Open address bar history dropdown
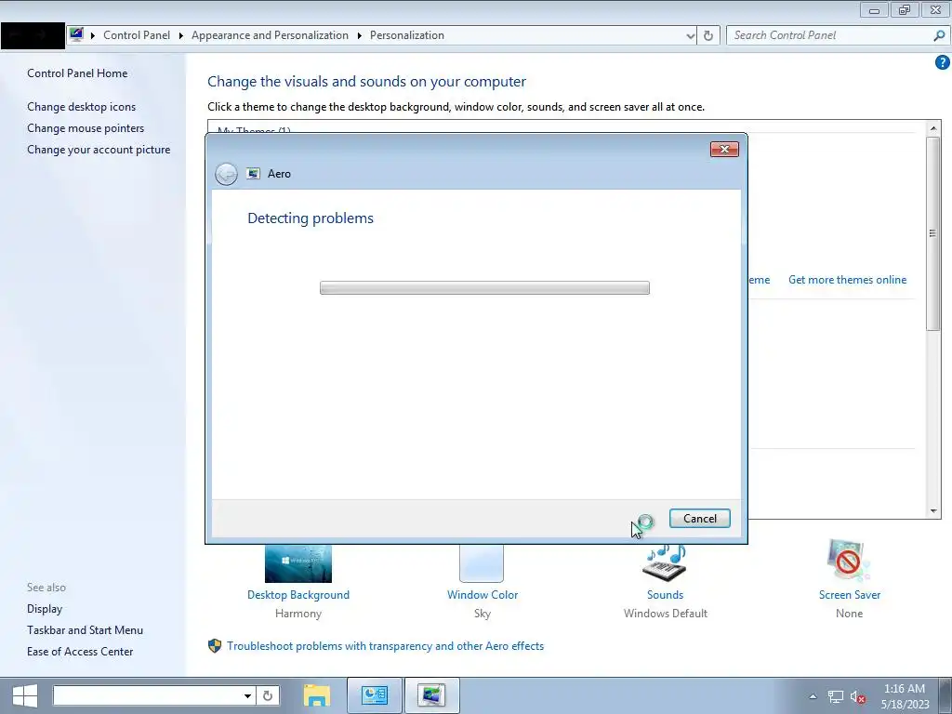This screenshot has height=714, width=952. [690, 36]
